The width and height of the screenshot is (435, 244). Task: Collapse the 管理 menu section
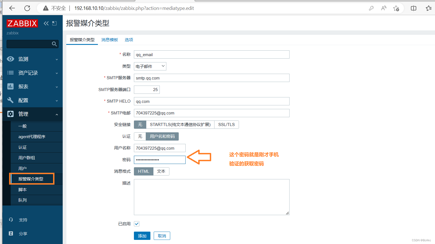point(32,114)
